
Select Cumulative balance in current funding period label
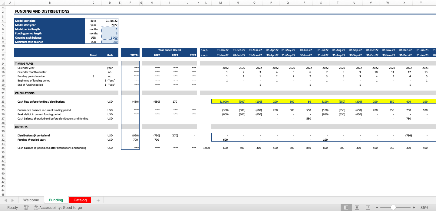click(x=44, y=110)
